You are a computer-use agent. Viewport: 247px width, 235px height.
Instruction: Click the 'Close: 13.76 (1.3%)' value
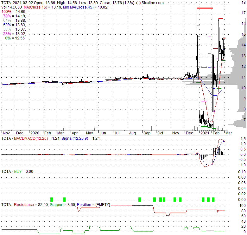click(x=117, y=3)
